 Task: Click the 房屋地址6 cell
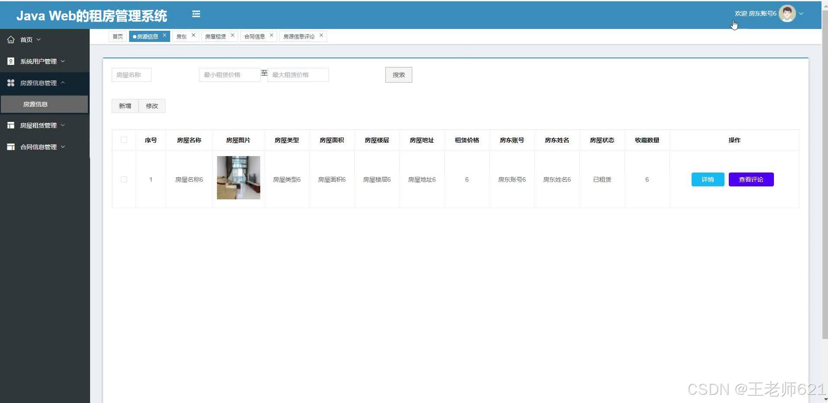(x=422, y=179)
